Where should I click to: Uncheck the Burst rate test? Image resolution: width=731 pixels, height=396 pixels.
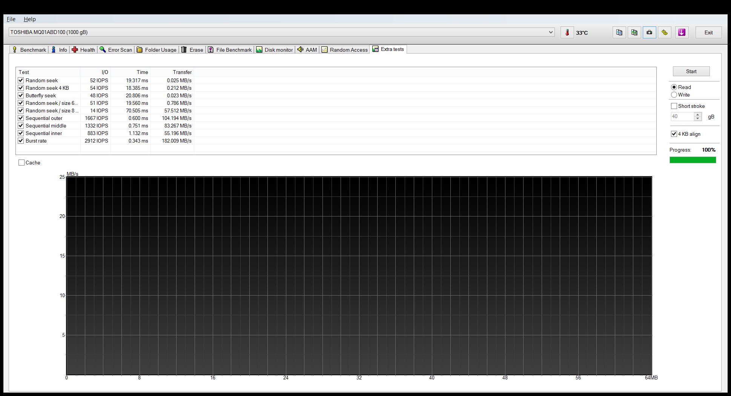click(x=21, y=141)
